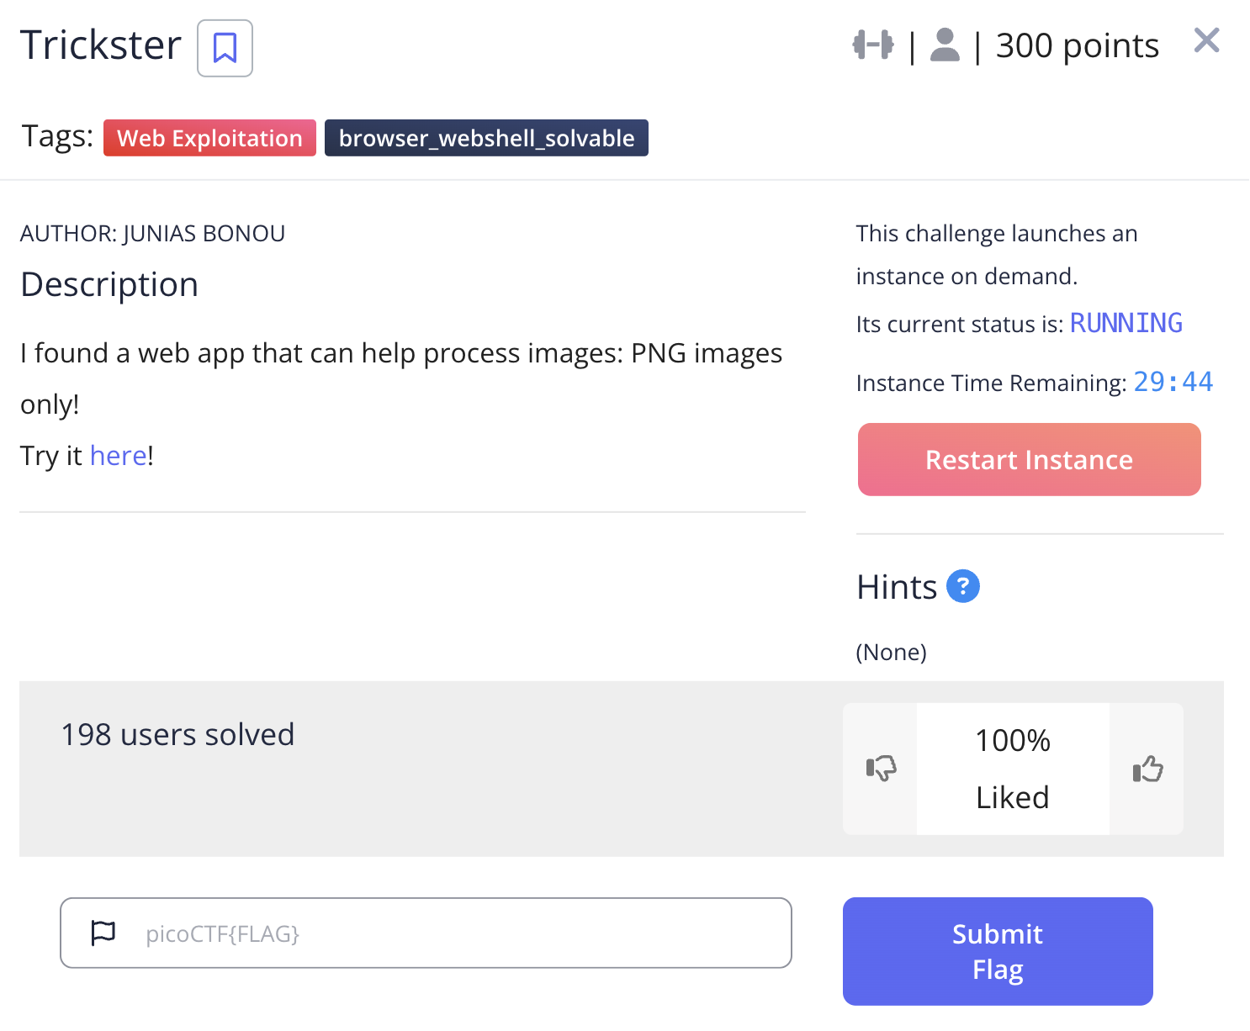
Task: Click the 198 users solved text
Action: tap(177, 735)
